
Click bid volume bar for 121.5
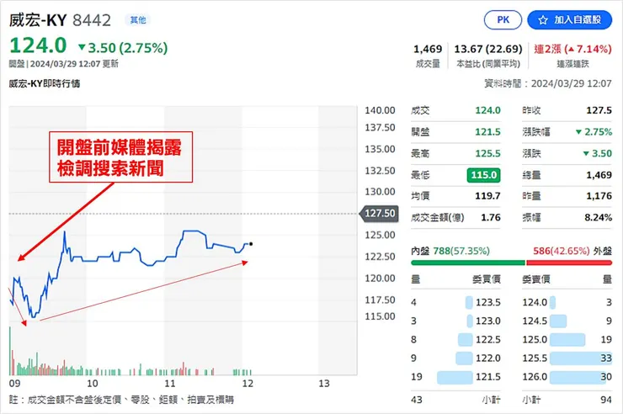[x=455, y=377]
